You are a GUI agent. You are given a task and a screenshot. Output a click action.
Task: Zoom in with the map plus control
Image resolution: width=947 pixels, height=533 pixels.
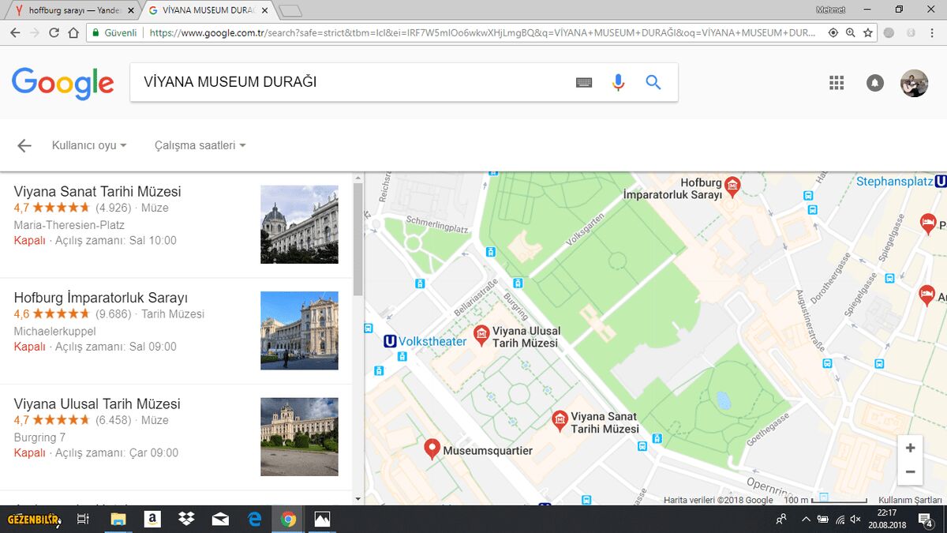pos(908,448)
